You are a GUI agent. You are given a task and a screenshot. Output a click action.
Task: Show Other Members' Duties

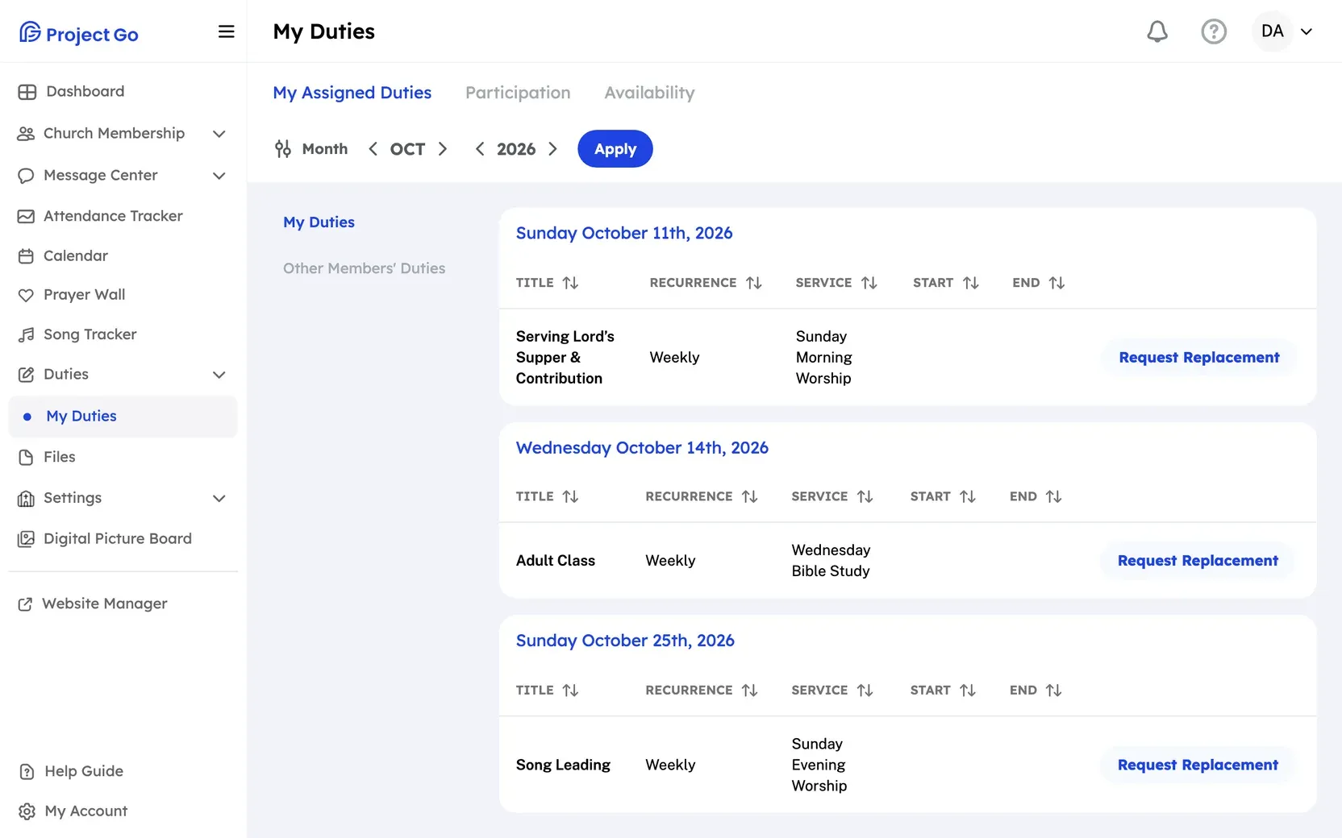click(364, 268)
